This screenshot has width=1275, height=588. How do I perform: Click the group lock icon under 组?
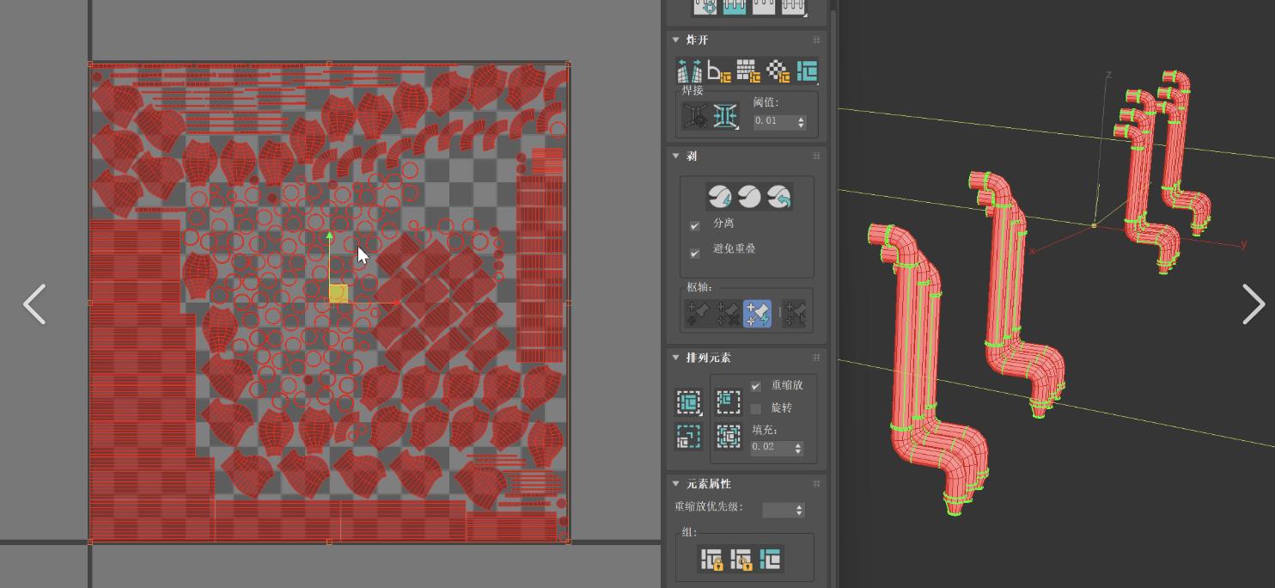click(711, 560)
